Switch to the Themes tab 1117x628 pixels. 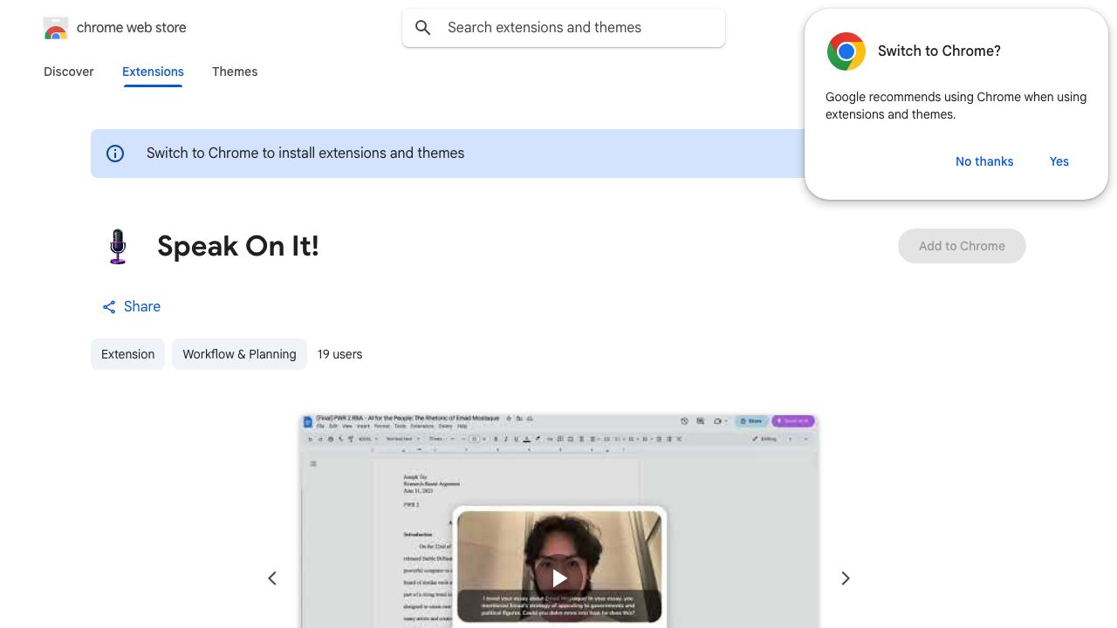235,72
